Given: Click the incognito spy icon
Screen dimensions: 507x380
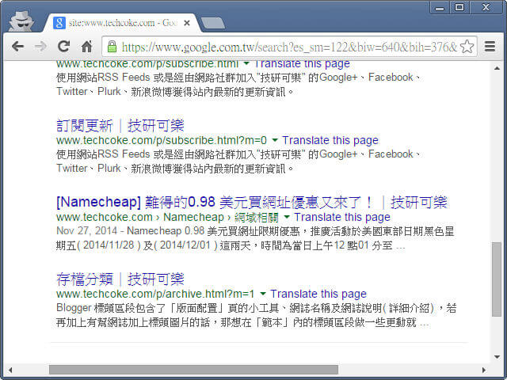Looking at the screenshot, I should coord(21,21).
